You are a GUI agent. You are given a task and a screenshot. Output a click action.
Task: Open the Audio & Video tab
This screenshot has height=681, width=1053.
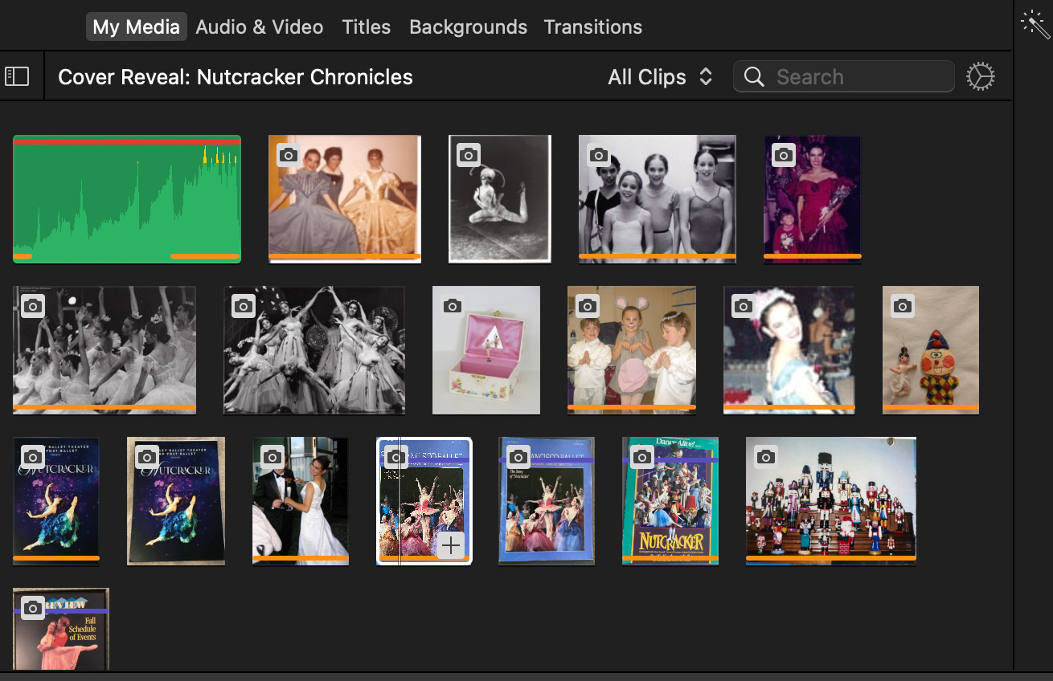259,27
